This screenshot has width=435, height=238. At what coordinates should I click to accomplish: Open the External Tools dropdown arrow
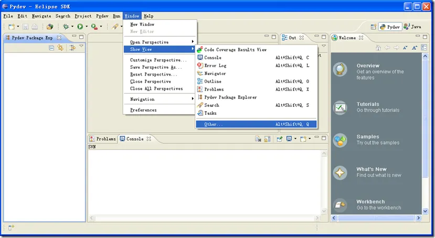(101, 27)
